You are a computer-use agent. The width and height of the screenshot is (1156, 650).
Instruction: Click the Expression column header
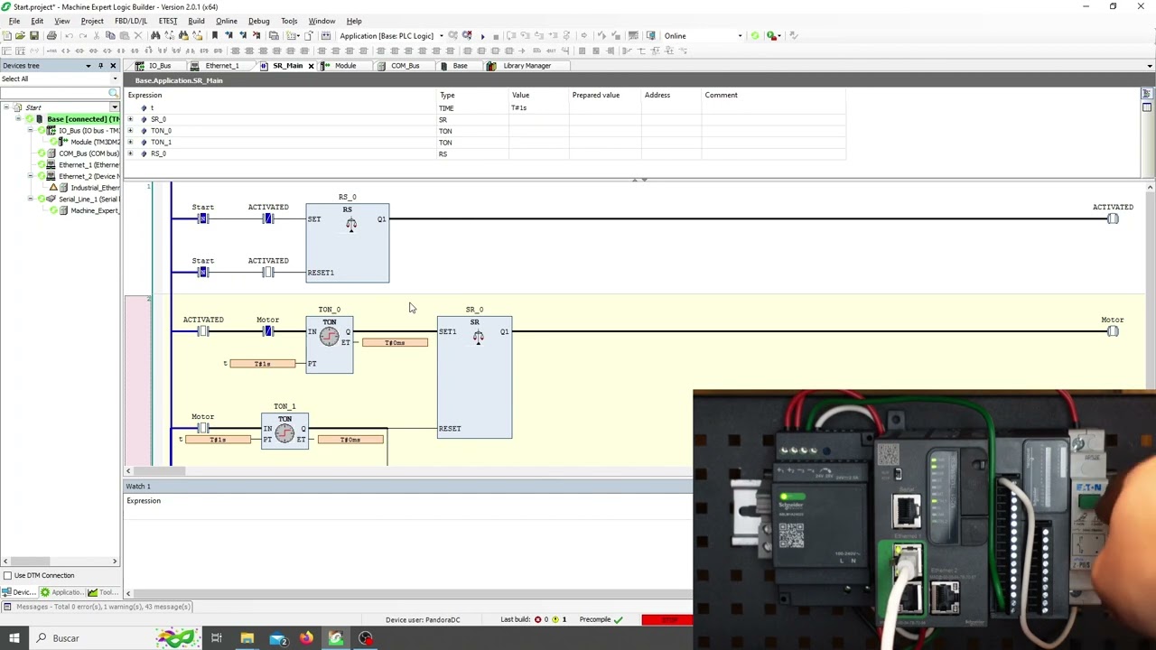(x=144, y=95)
